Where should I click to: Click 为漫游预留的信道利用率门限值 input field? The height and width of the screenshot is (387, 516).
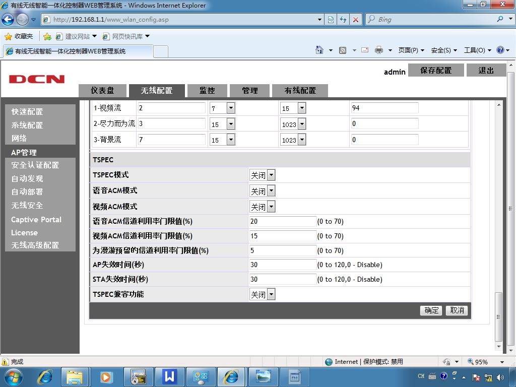pyautogui.click(x=283, y=250)
